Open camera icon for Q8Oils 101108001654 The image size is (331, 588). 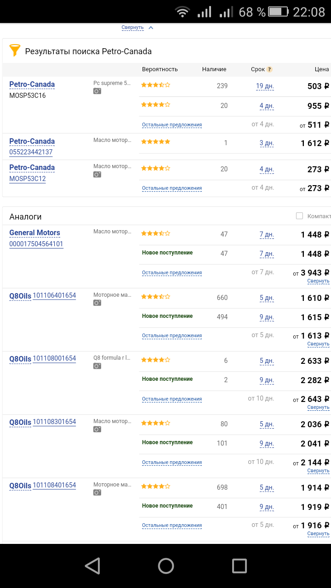coord(97,366)
